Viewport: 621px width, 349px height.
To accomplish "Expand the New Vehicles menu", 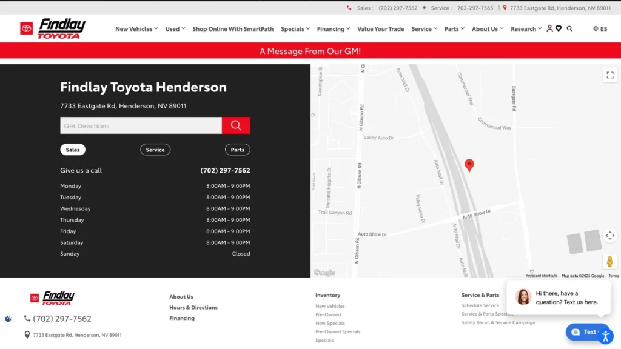I will (136, 28).
